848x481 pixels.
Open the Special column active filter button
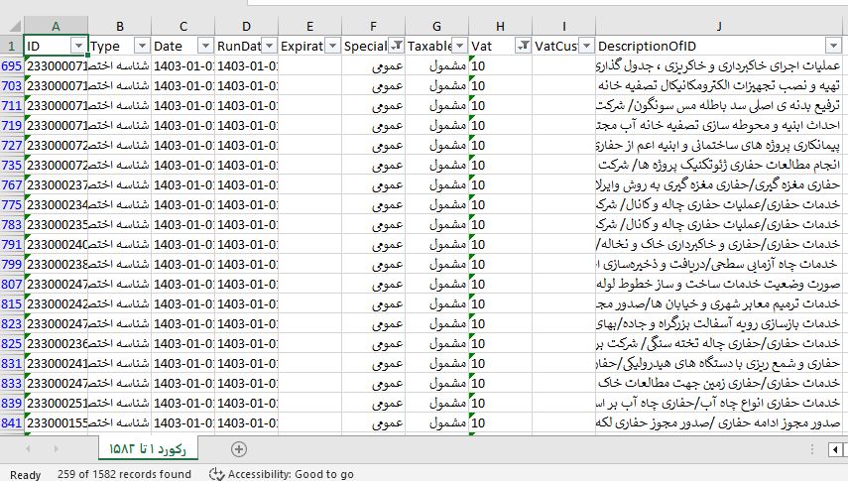(x=396, y=46)
